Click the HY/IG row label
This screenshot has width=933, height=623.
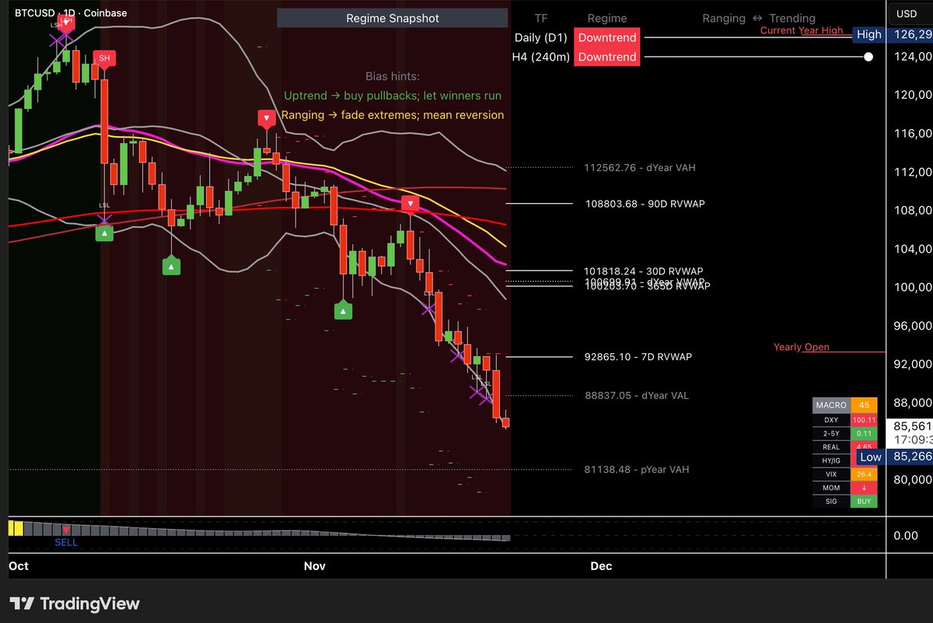(x=831, y=460)
